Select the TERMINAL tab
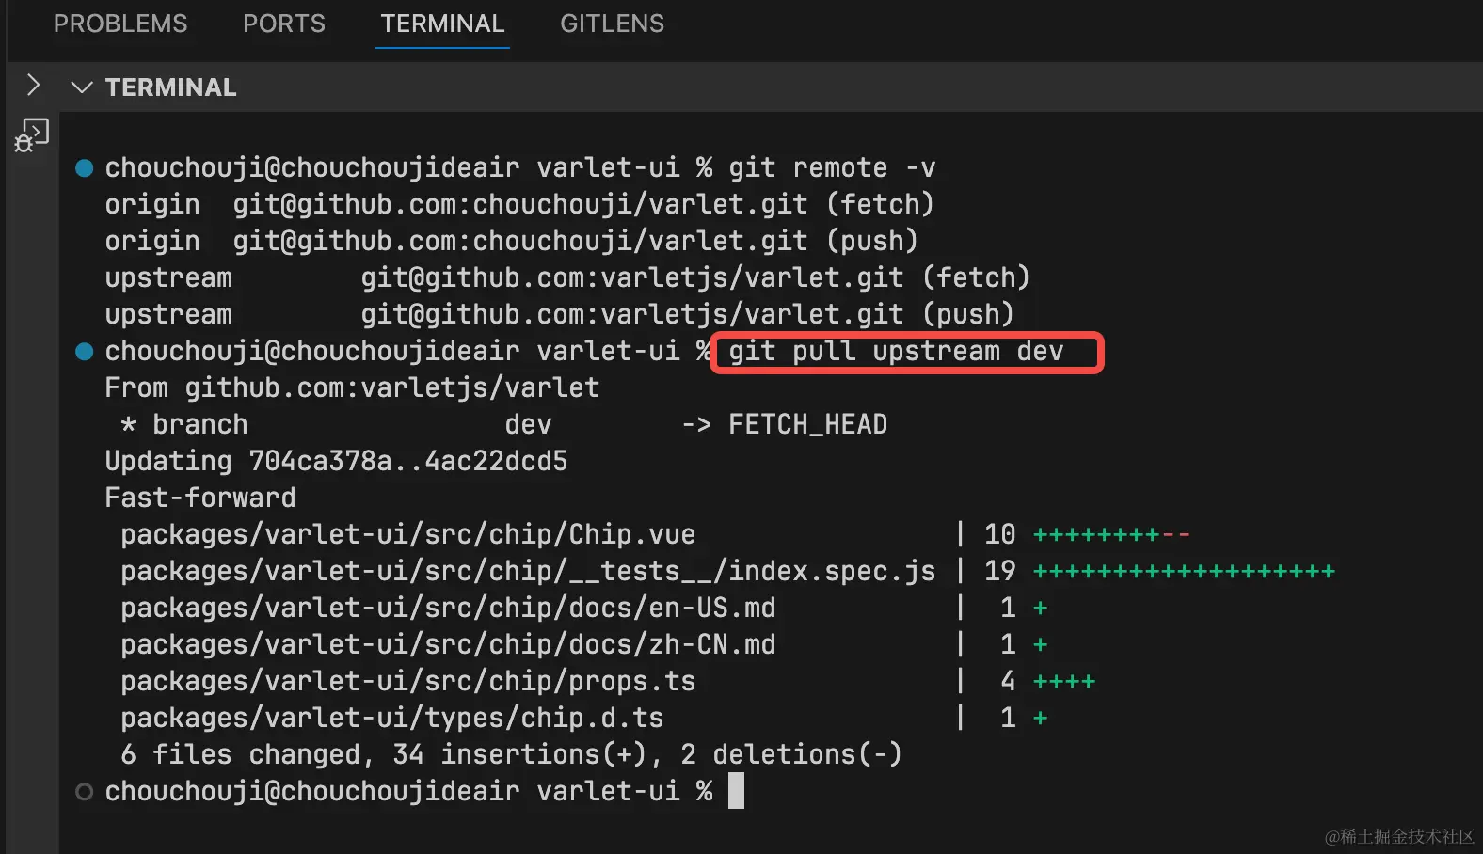The height and width of the screenshot is (854, 1483). (442, 24)
